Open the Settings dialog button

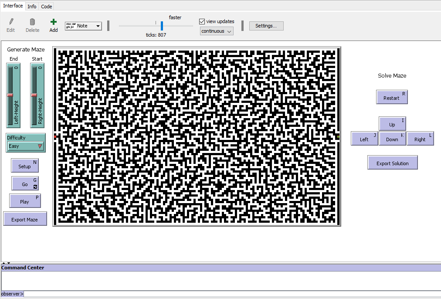click(266, 26)
